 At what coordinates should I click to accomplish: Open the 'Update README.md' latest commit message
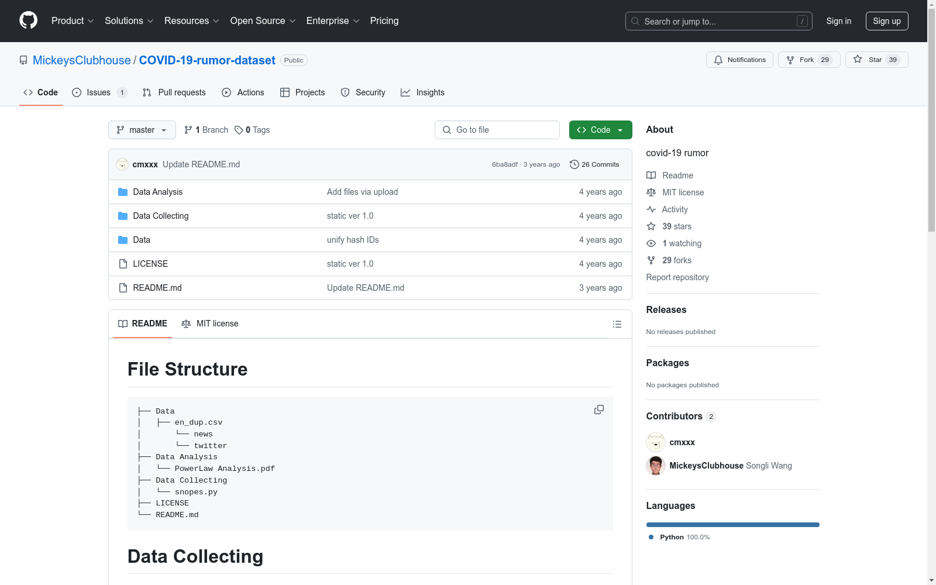click(x=201, y=164)
